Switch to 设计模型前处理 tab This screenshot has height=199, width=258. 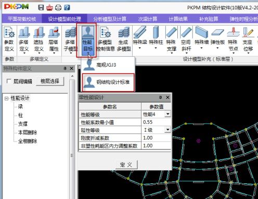coord(64,19)
